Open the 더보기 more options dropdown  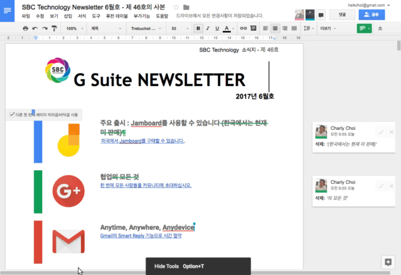point(328,28)
